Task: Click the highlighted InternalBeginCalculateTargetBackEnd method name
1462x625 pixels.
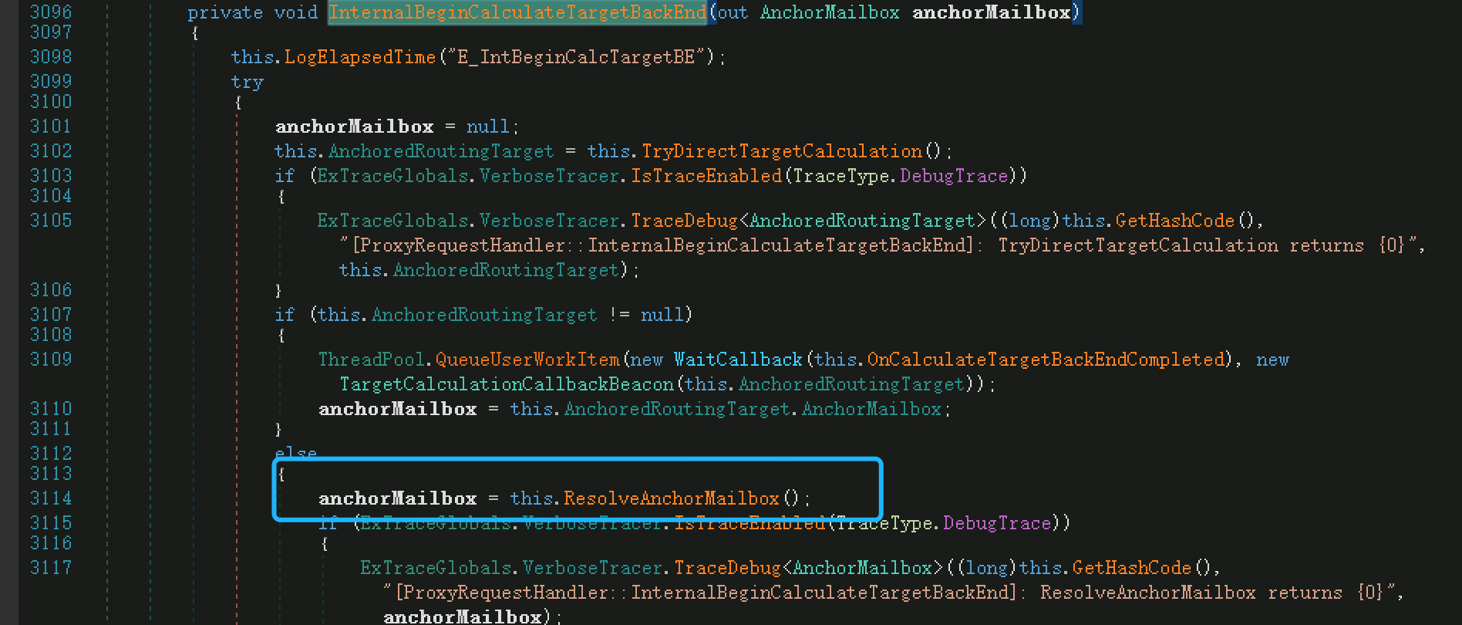Action: 517,12
